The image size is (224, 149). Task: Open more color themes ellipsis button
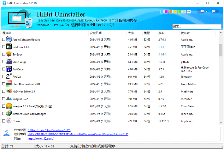click(189, 12)
